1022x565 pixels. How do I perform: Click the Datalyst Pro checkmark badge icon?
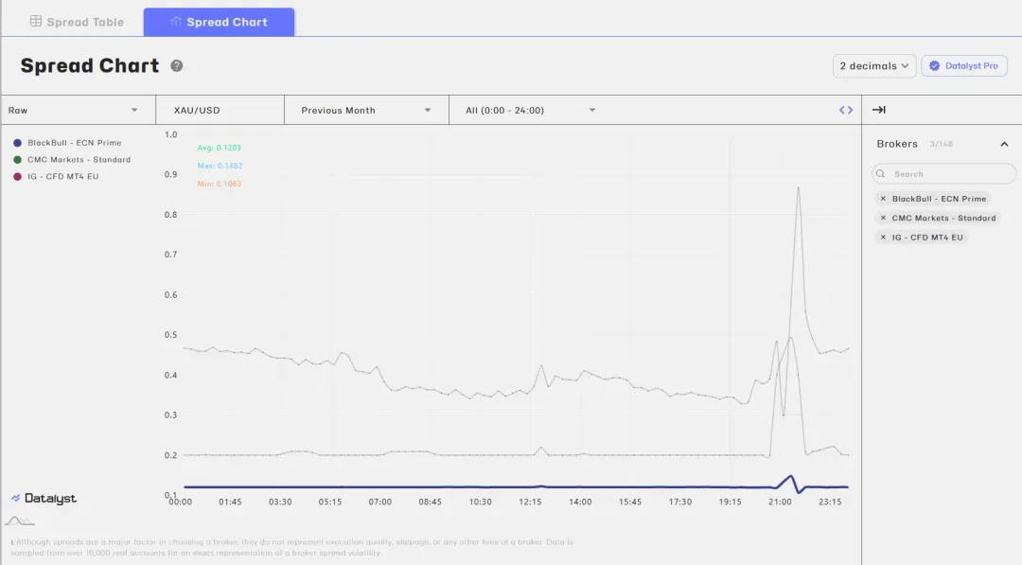click(934, 66)
